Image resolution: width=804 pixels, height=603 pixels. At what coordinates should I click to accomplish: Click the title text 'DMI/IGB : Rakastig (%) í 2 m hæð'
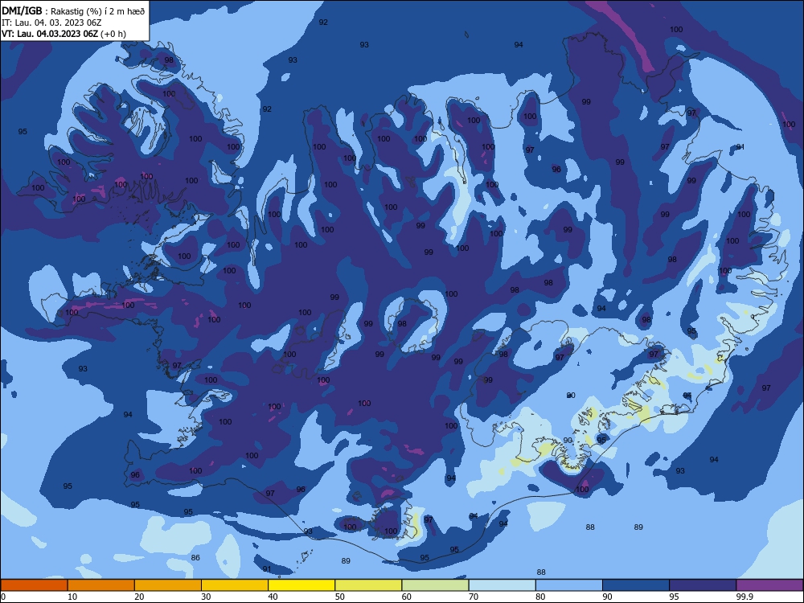[x=73, y=11]
